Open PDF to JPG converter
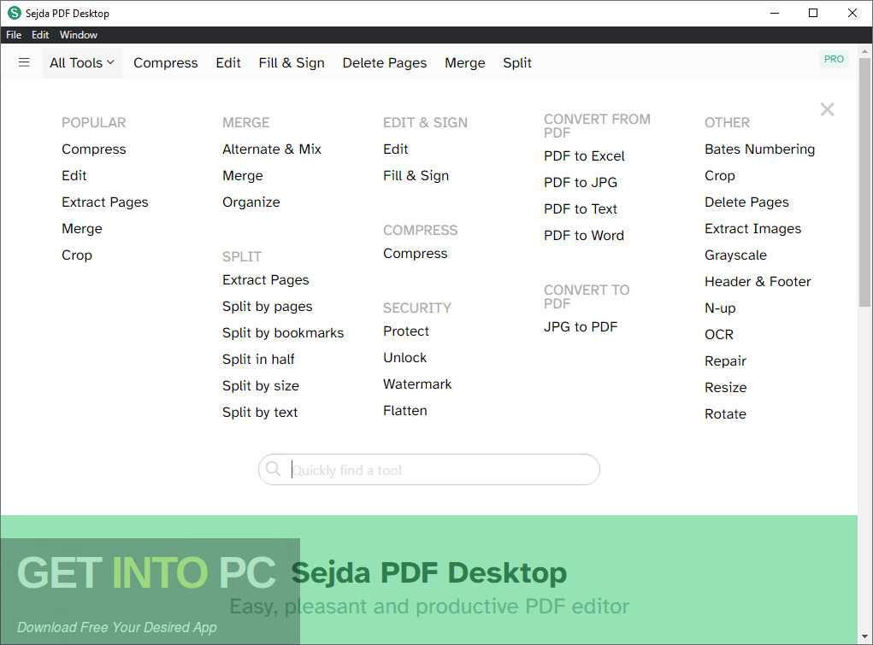 tap(580, 183)
